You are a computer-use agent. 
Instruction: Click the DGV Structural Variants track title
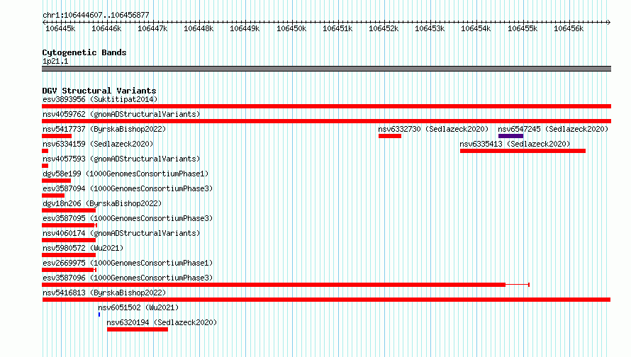[x=99, y=91]
